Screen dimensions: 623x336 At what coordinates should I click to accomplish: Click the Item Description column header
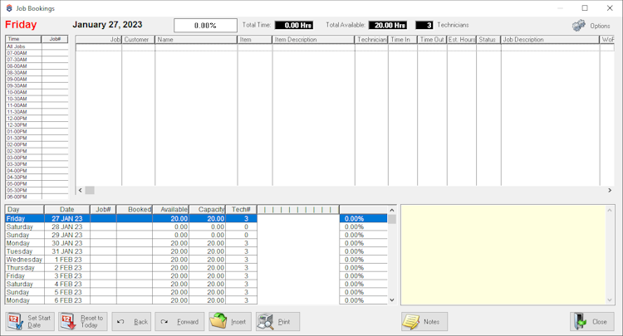pos(313,40)
